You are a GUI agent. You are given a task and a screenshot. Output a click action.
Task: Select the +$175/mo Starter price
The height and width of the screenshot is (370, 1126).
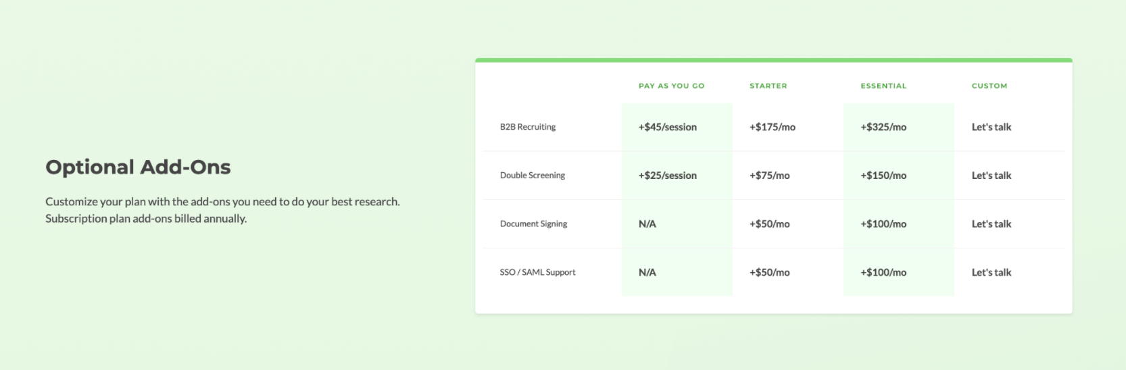(772, 127)
